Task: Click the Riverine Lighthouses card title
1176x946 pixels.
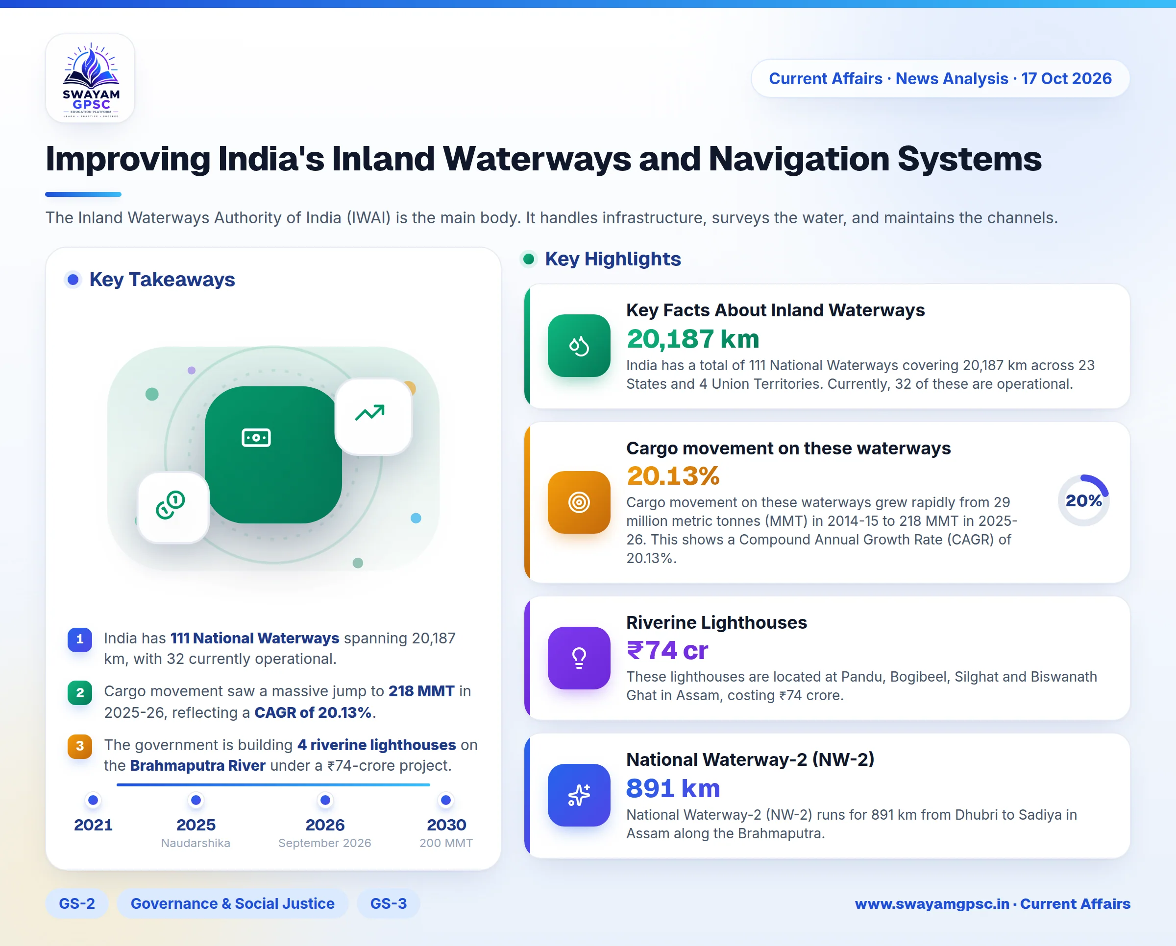Action: 716,622
